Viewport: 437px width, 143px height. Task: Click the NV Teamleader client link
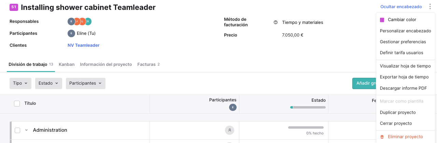[84, 45]
